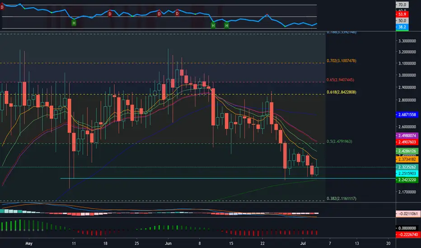
Task: Click the red -0.2226740 histogram value tag
Action: (407, 234)
